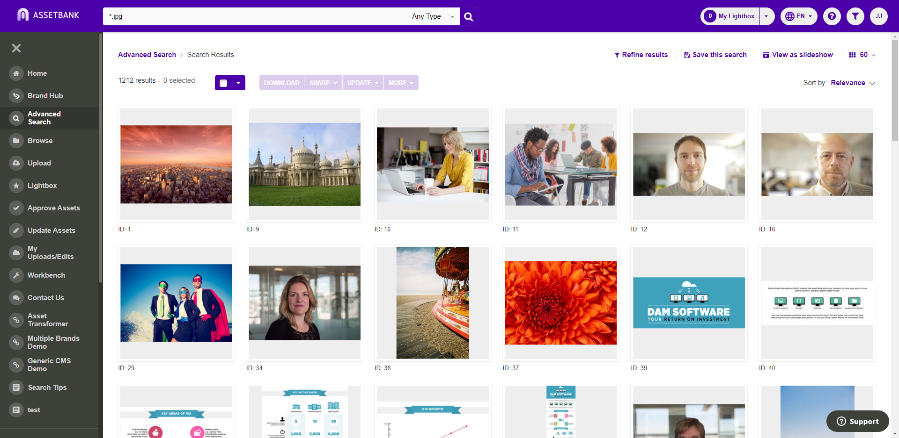Toggle the select-all checkbox
This screenshot has width=899, height=438.
[223, 83]
